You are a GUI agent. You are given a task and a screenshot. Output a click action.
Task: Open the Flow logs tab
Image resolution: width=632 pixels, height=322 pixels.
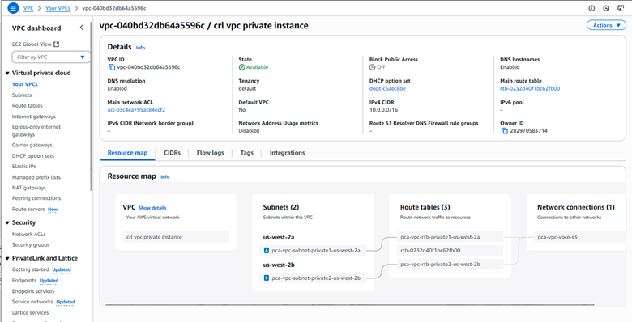click(x=210, y=153)
